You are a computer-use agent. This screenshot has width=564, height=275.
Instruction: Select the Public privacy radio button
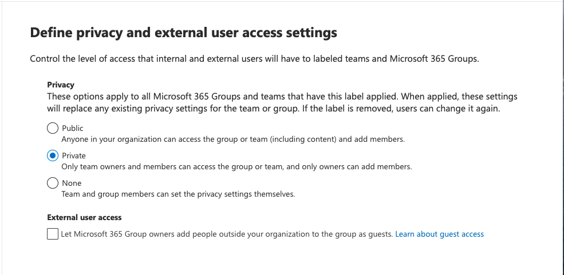(53, 128)
